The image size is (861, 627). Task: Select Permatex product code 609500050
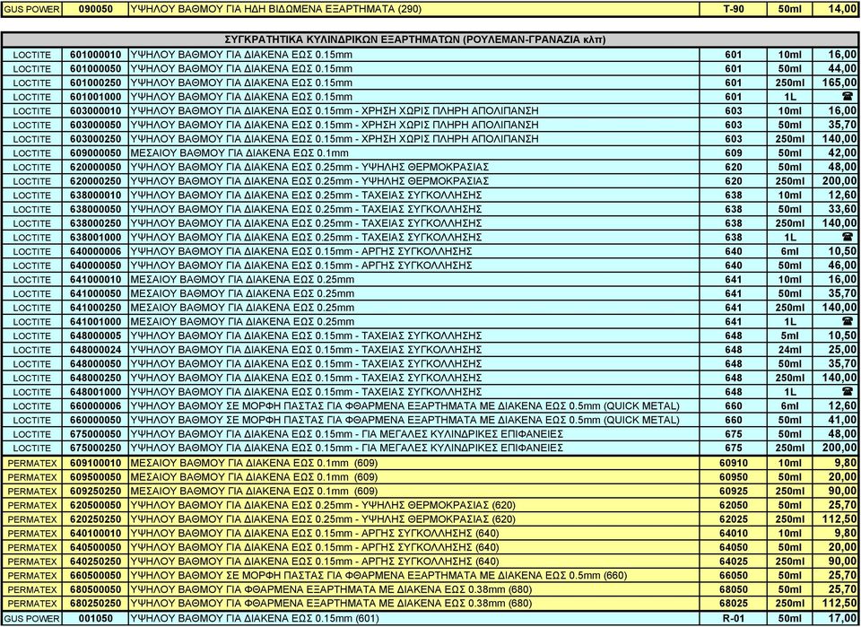pyautogui.click(x=96, y=477)
